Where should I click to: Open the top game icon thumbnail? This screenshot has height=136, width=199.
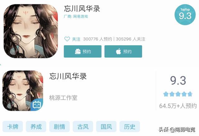pyautogui.click(x=31, y=31)
